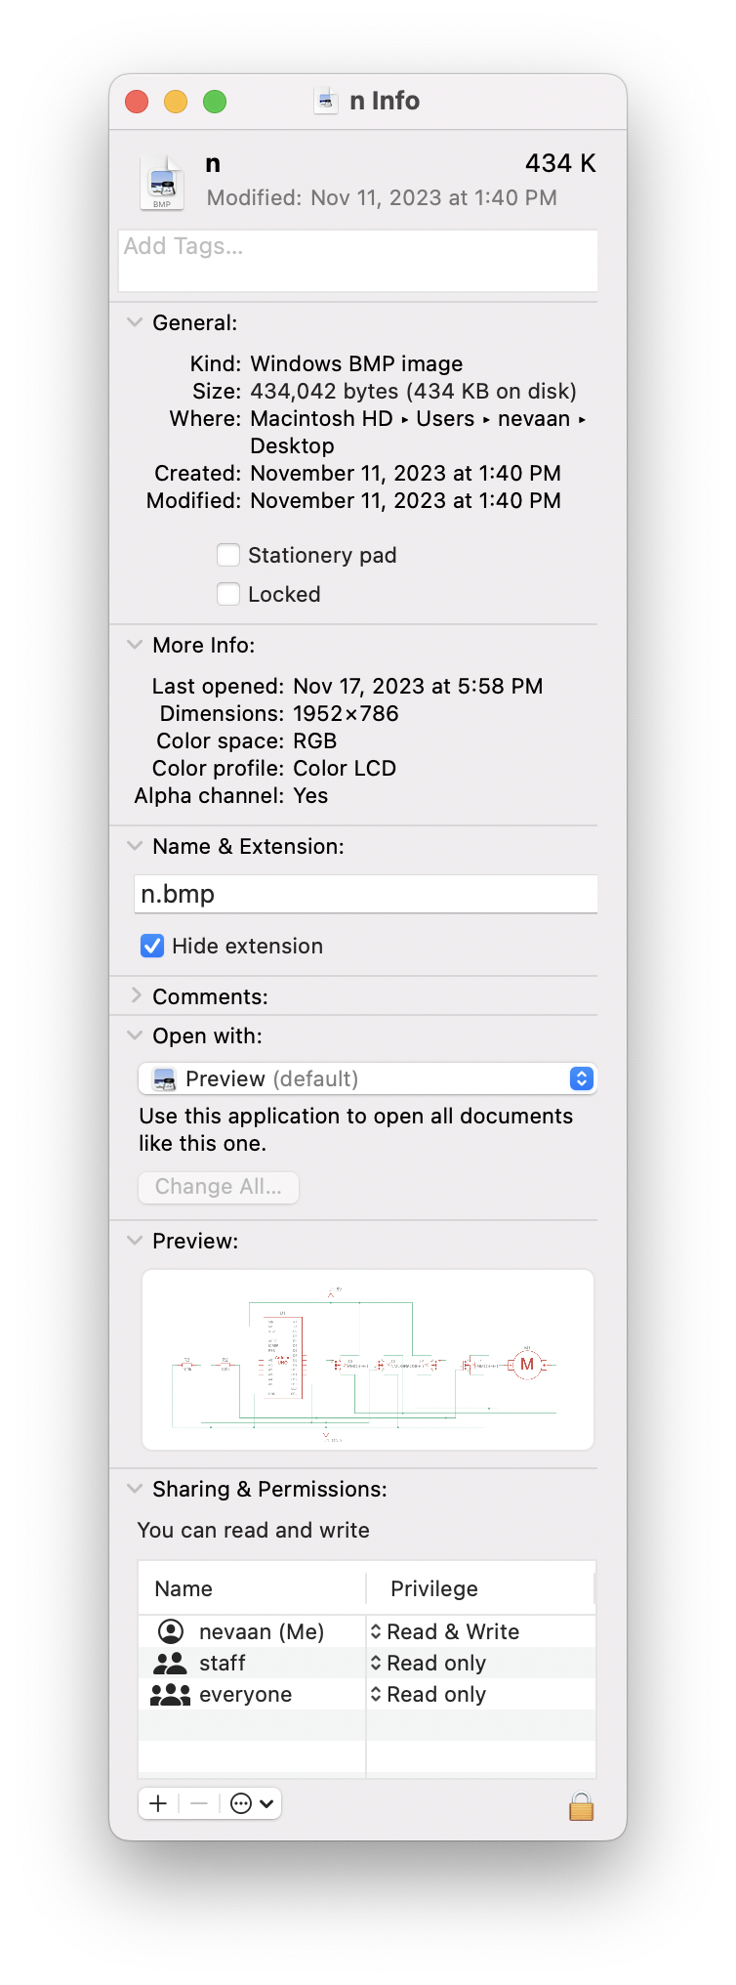The width and height of the screenshot is (736, 1985).
Task: Click inside the Add Tags field
Action: pyautogui.click(x=357, y=260)
